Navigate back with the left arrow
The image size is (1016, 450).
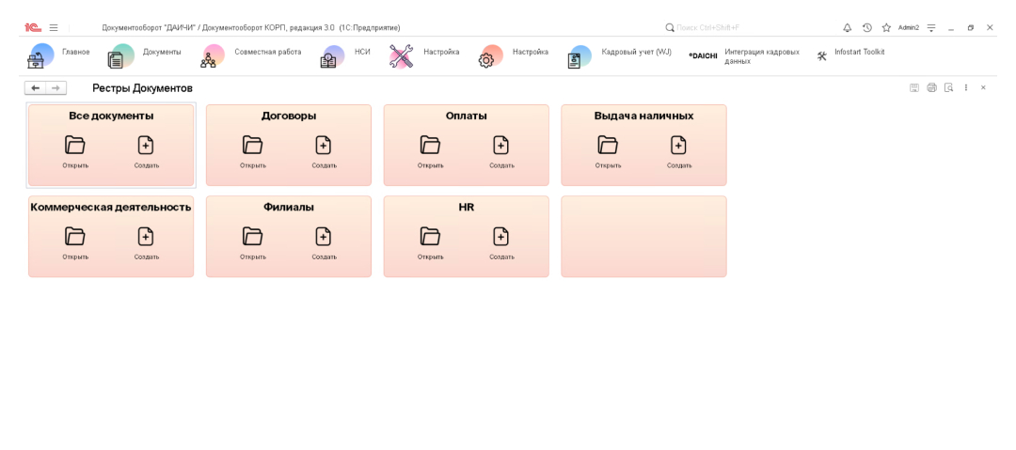(x=35, y=88)
